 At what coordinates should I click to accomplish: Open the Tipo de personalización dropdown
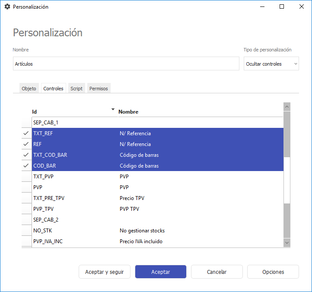coord(271,64)
